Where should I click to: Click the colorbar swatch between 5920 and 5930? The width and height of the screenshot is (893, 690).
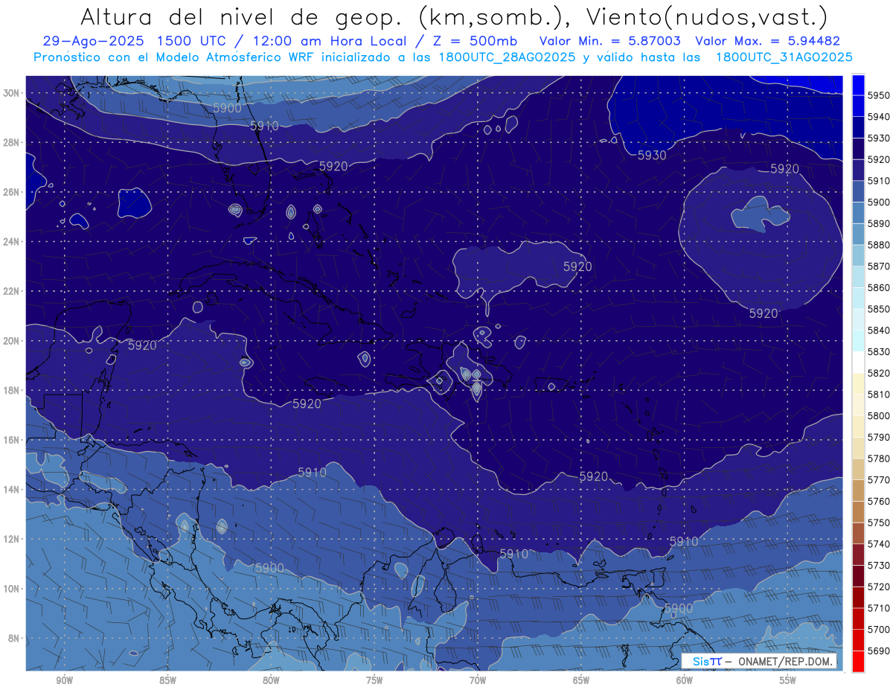click(858, 148)
